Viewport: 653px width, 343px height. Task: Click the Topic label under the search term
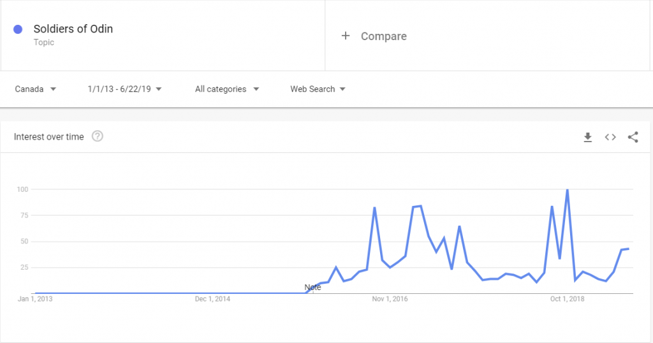[44, 43]
